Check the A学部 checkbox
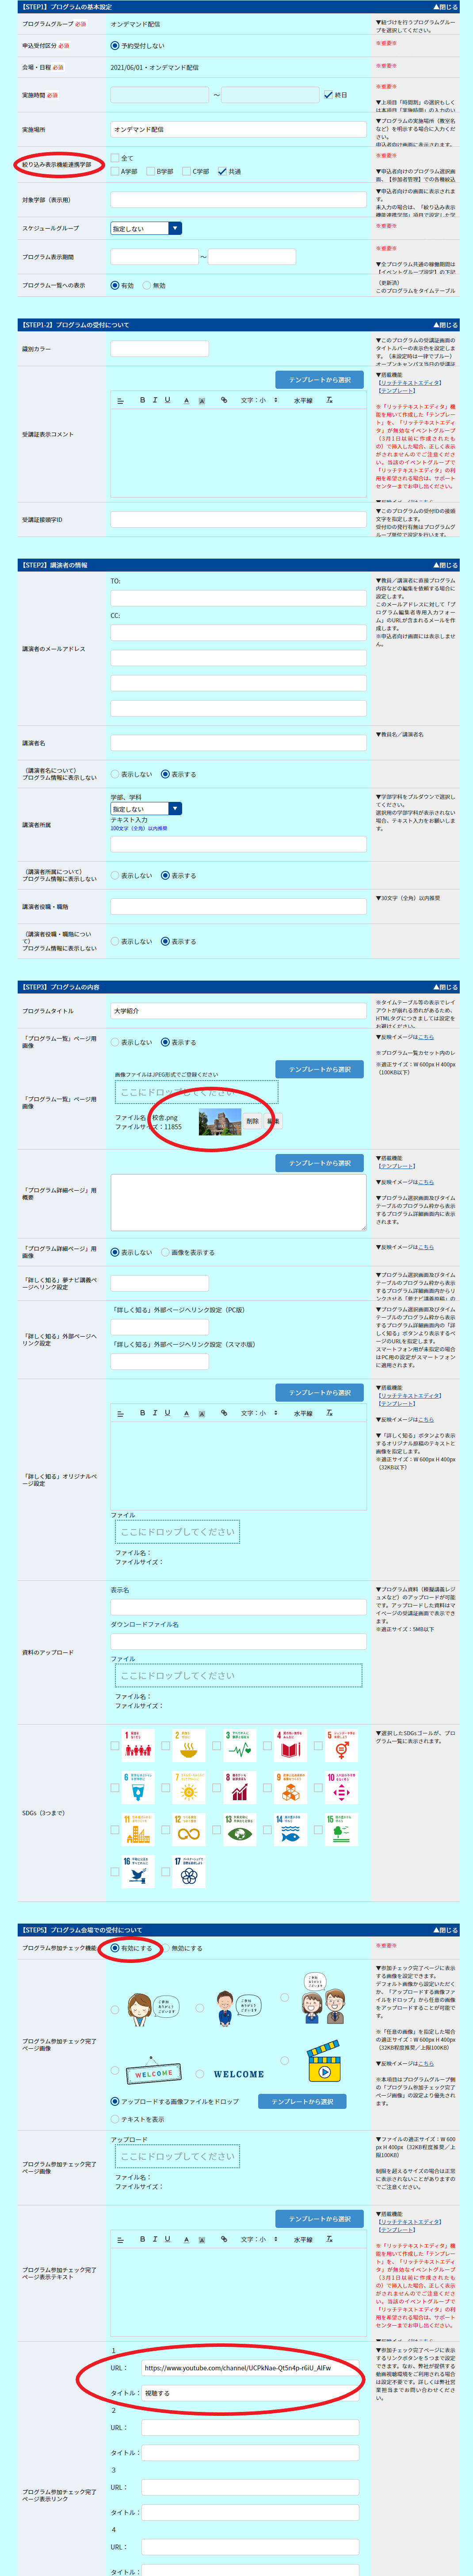The height and width of the screenshot is (2576, 473). point(115,171)
